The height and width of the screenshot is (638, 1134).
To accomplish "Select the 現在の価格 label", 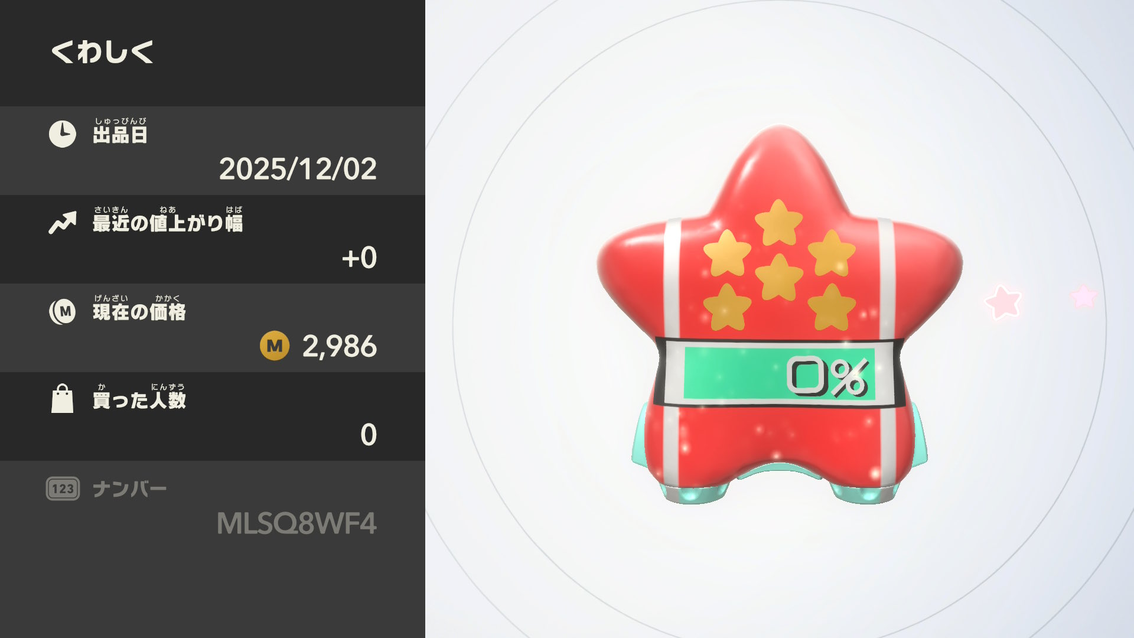I will pyautogui.click(x=139, y=308).
